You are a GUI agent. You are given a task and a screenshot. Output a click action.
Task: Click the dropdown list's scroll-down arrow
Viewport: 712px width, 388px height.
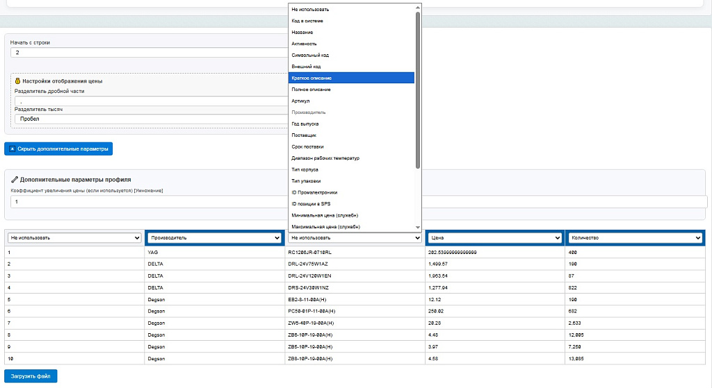tap(418, 227)
